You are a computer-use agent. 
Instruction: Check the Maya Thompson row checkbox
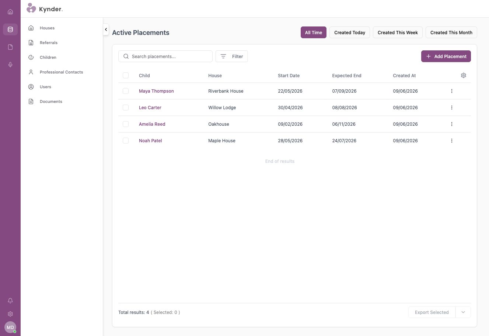(x=126, y=91)
